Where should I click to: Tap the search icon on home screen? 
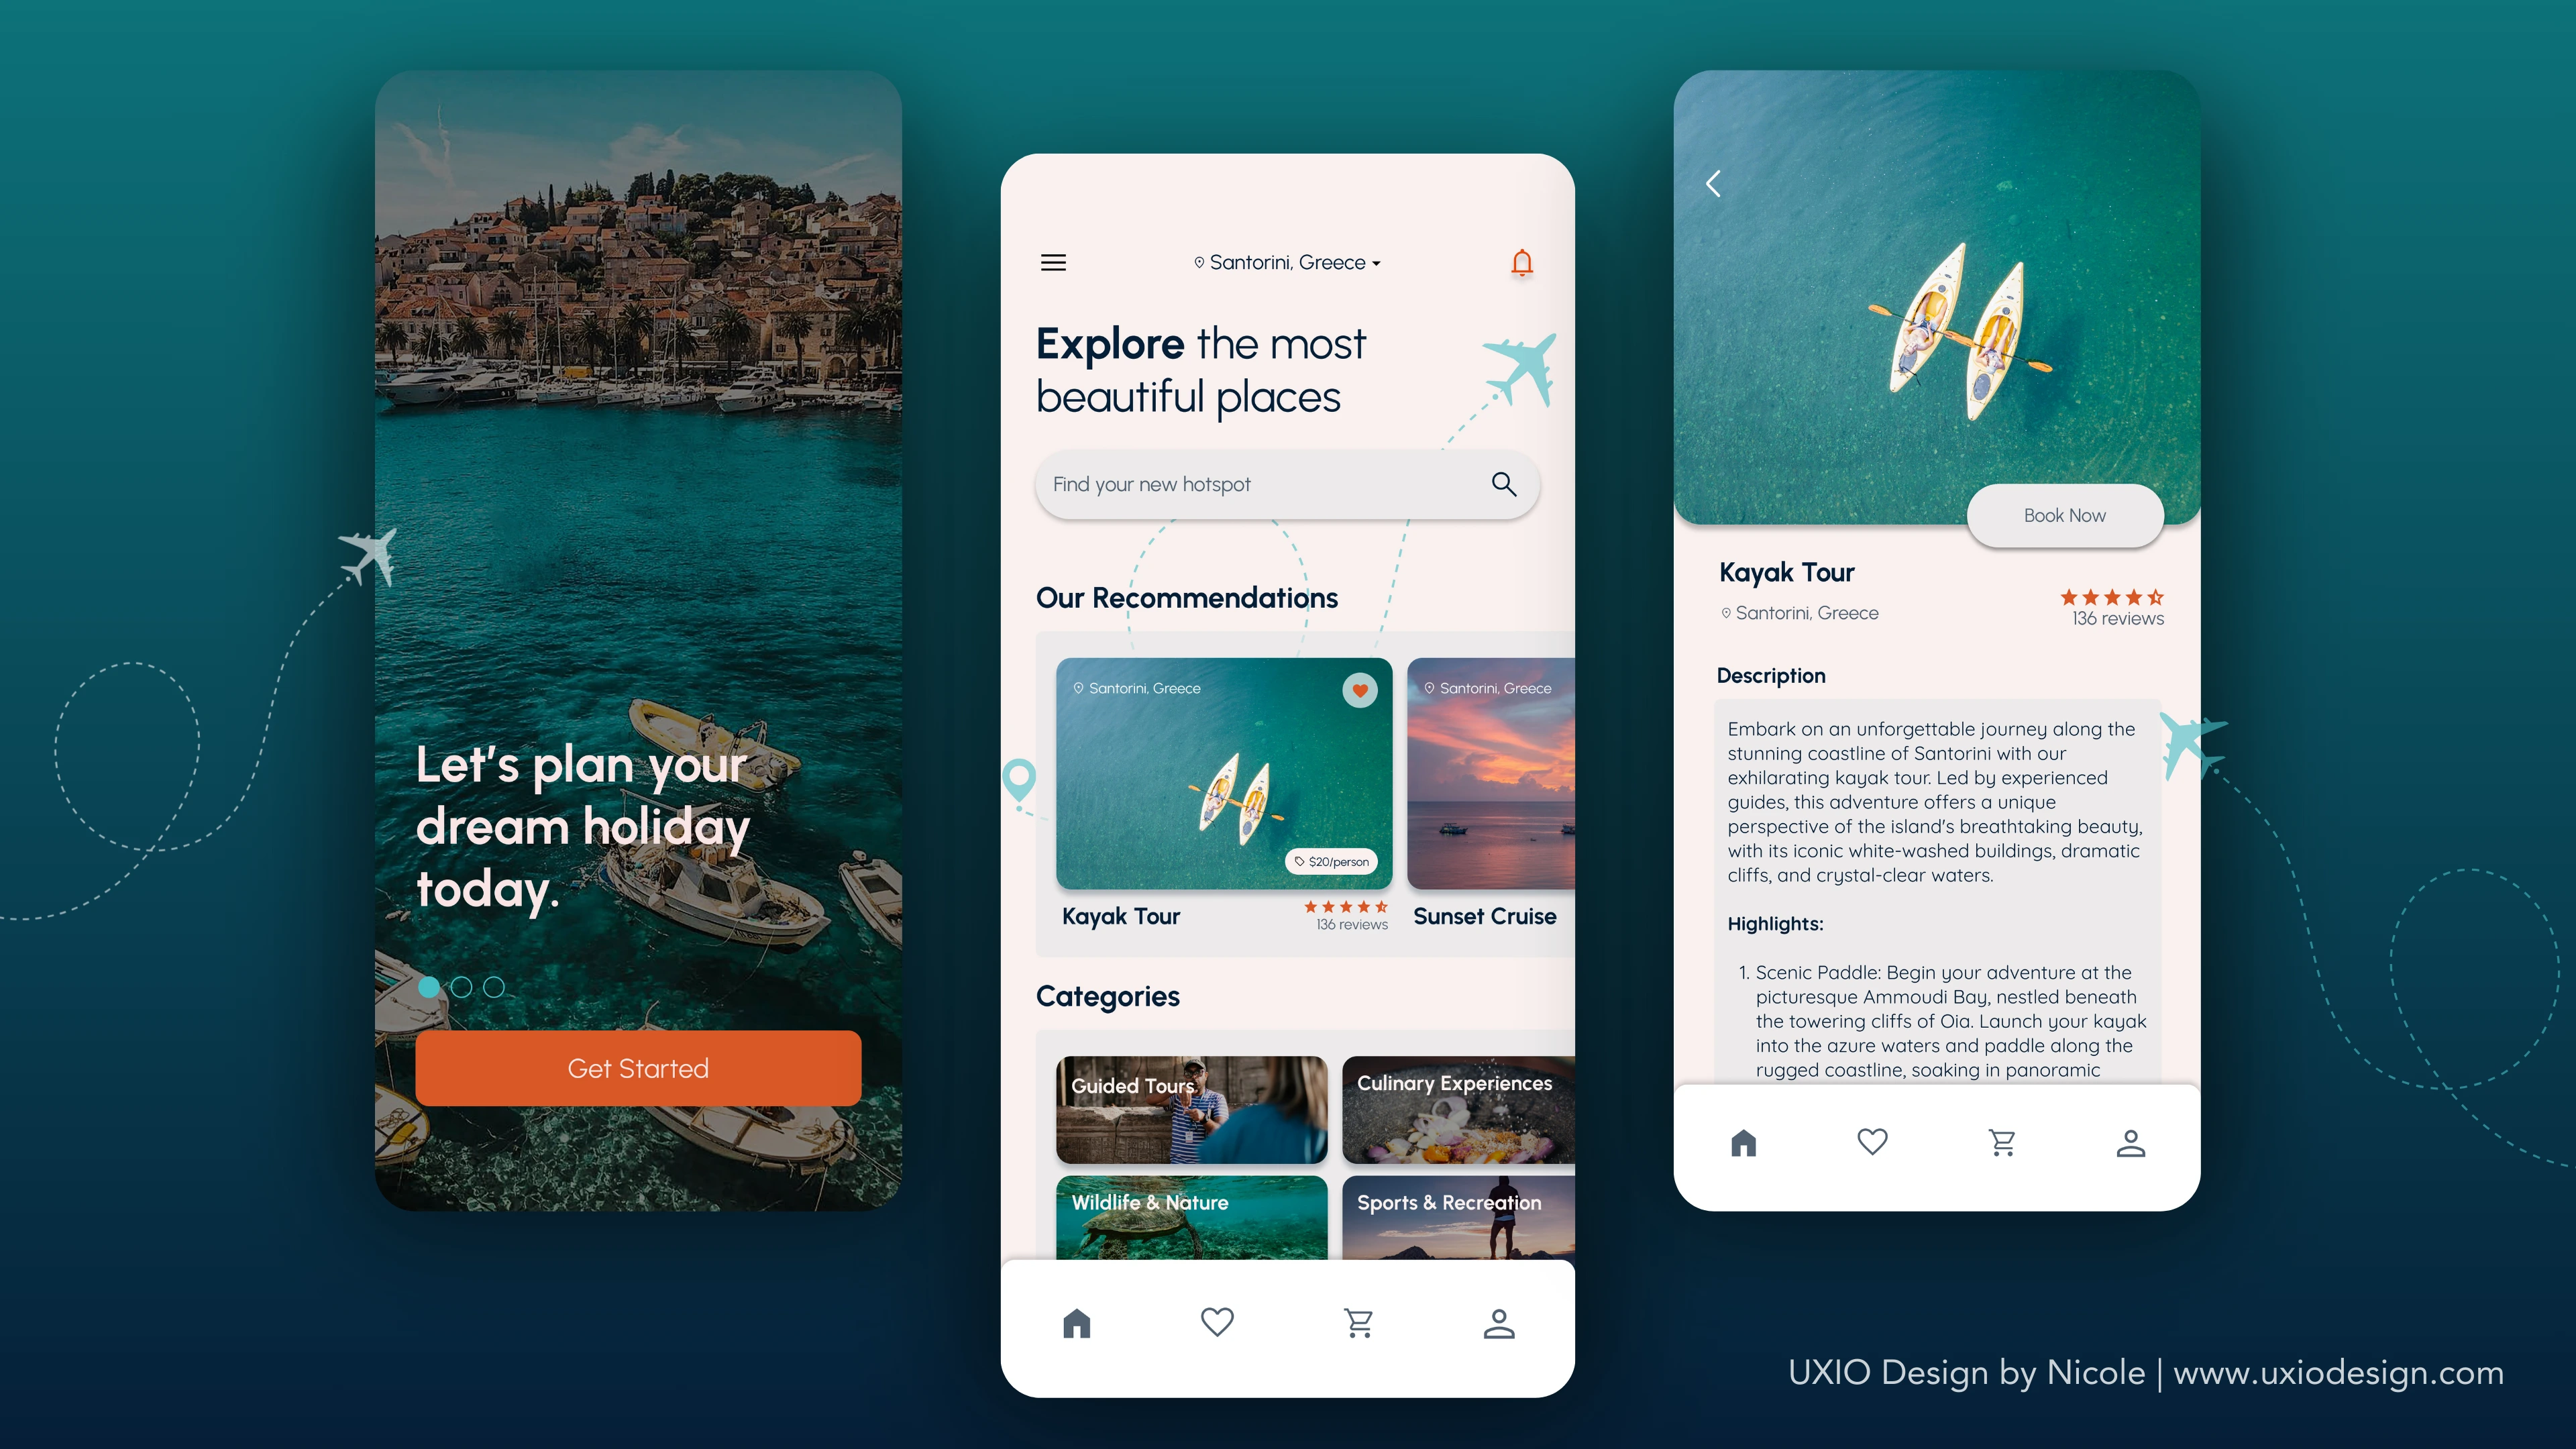coord(1502,485)
